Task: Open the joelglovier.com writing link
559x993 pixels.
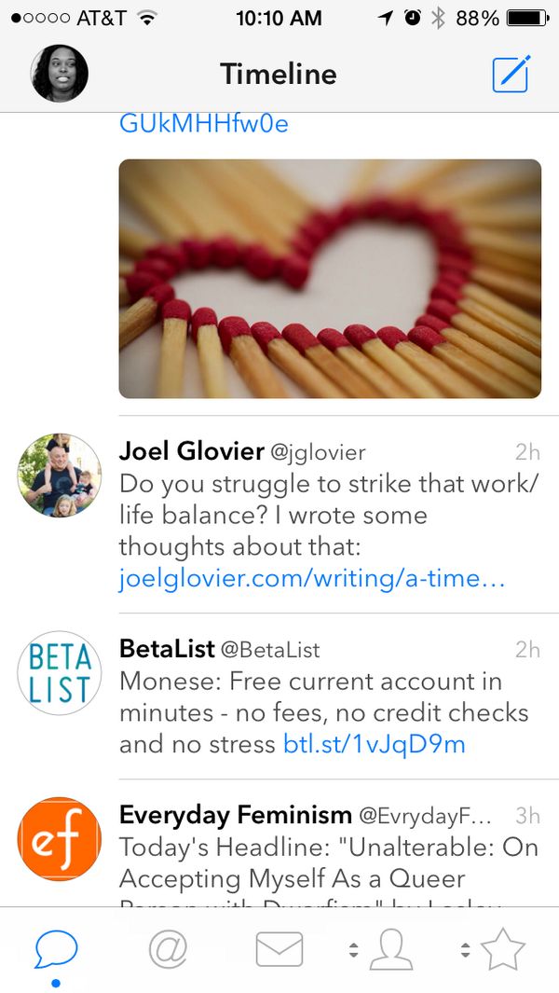Action: coord(312,579)
